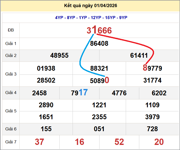Click the Giải 2 number 48955
This screenshot has height=150, width=180.
[x=59, y=55]
